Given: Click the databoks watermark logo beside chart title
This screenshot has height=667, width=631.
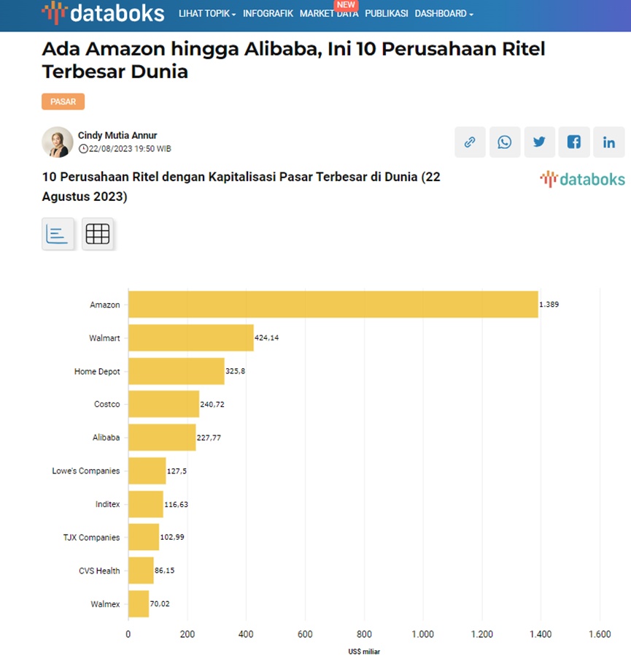Looking at the screenshot, I should [582, 179].
